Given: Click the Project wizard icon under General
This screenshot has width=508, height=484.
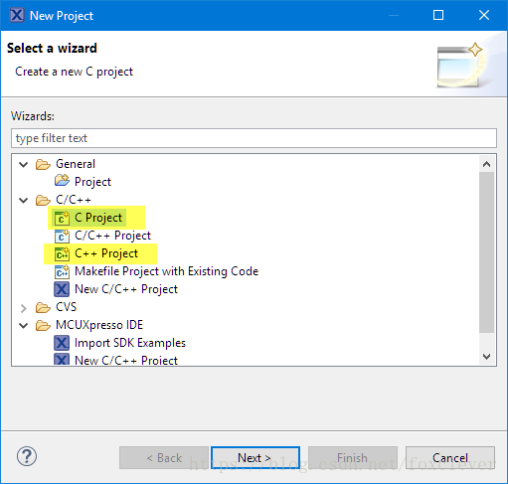Looking at the screenshot, I should pyautogui.click(x=62, y=181).
